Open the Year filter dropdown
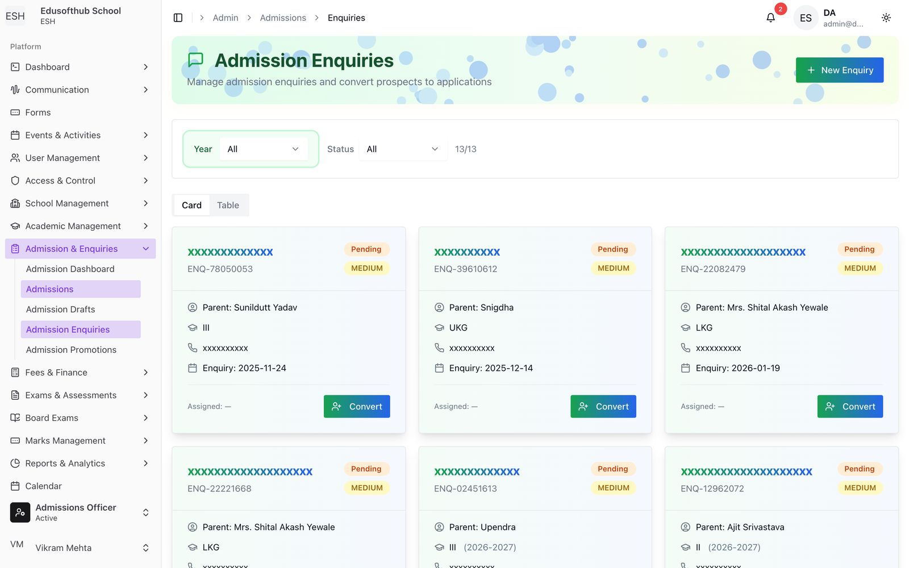909x568 pixels. point(264,149)
